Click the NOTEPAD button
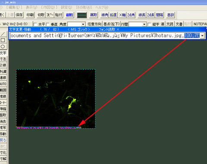207x164 pixels. (x=200, y=24)
